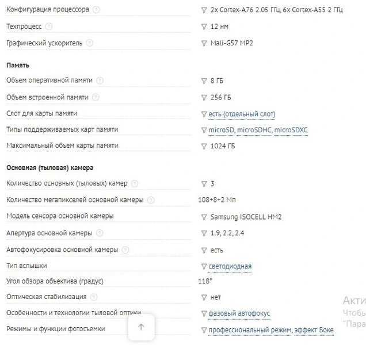Image resolution: width=366 pixels, height=345 pixels.
Task: Open help icon beside Графический ускоритель
Action: pos(89,43)
